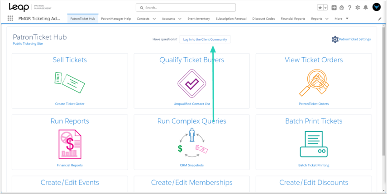The width and height of the screenshot is (387, 194).
Task: Click the Qualify Ticket Buyers heading
Action: (x=192, y=60)
